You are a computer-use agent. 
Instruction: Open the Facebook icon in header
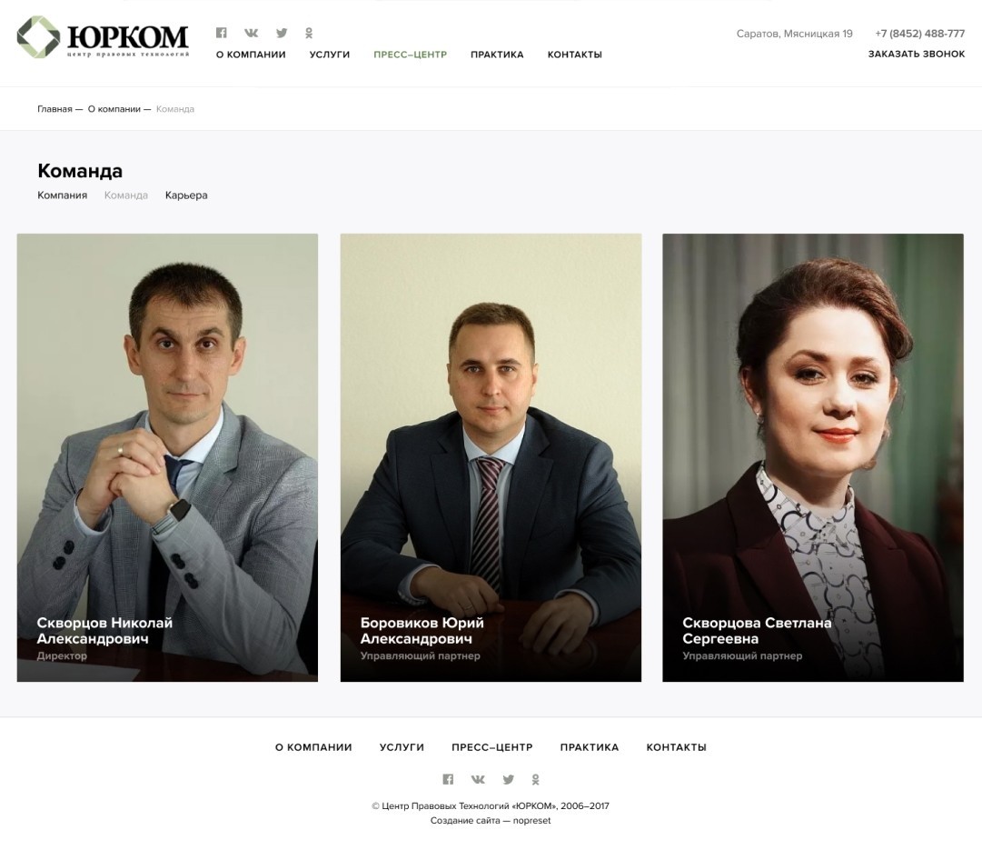click(x=221, y=33)
